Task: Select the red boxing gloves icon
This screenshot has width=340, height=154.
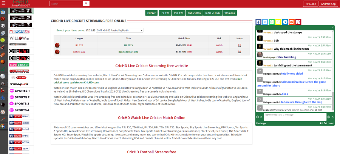Action: click(x=3, y=90)
